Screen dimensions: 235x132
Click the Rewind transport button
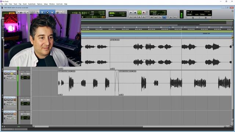click(x=135, y=17)
